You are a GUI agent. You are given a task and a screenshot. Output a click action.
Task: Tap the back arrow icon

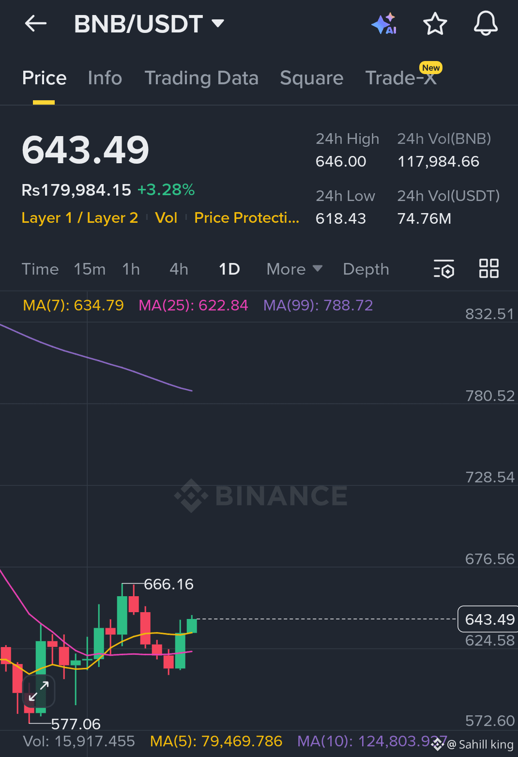36,23
